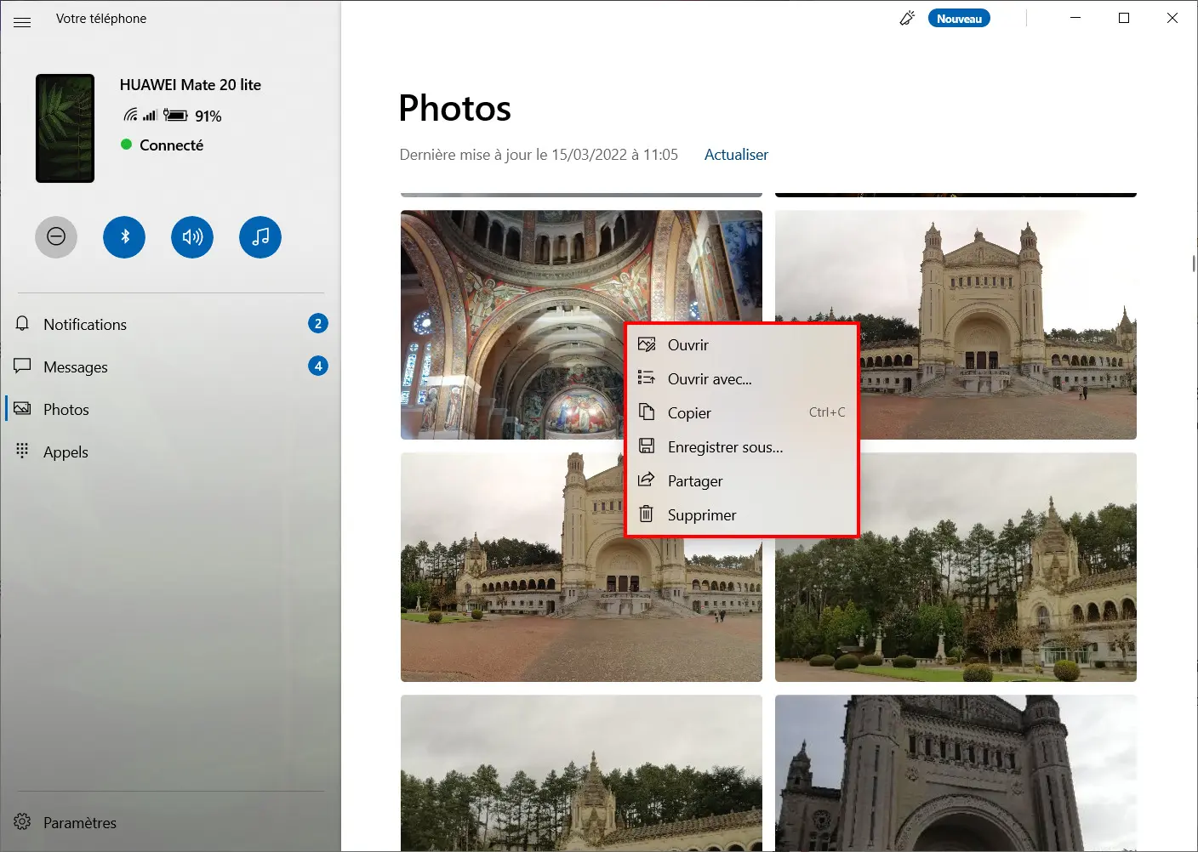Toggle Do Not Disturb on the phone
The height and width of the screenshot is (852, 1198).
tap(56, 236)
